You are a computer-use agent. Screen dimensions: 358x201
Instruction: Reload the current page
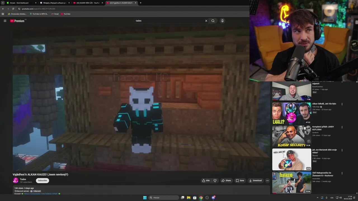[13, 9]
